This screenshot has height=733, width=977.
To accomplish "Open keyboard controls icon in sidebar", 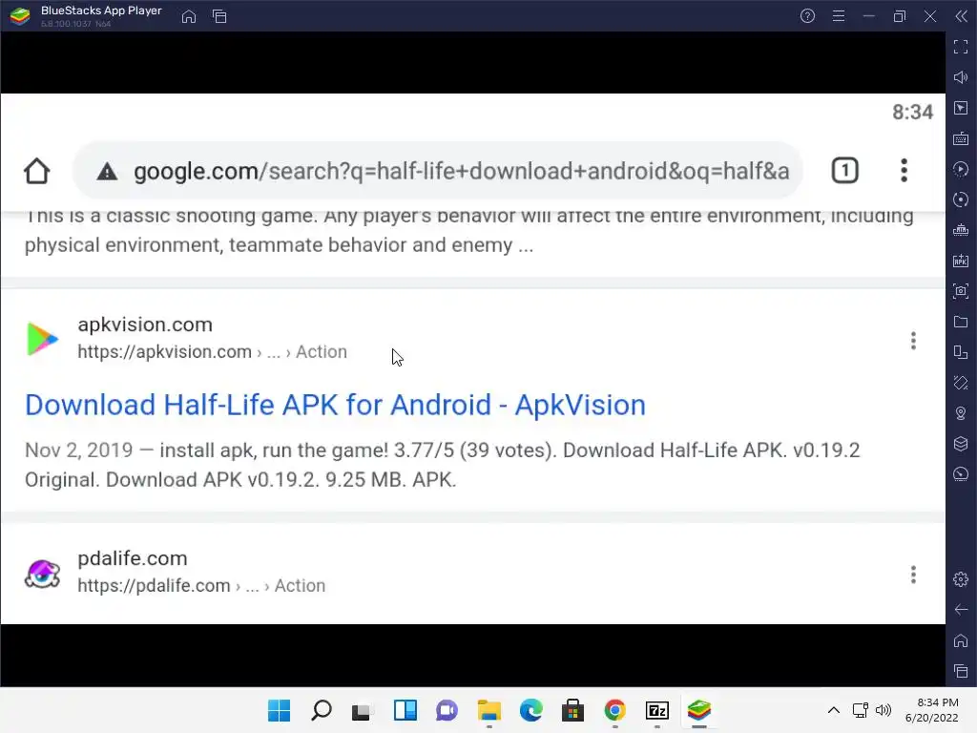I will (961, 138).
